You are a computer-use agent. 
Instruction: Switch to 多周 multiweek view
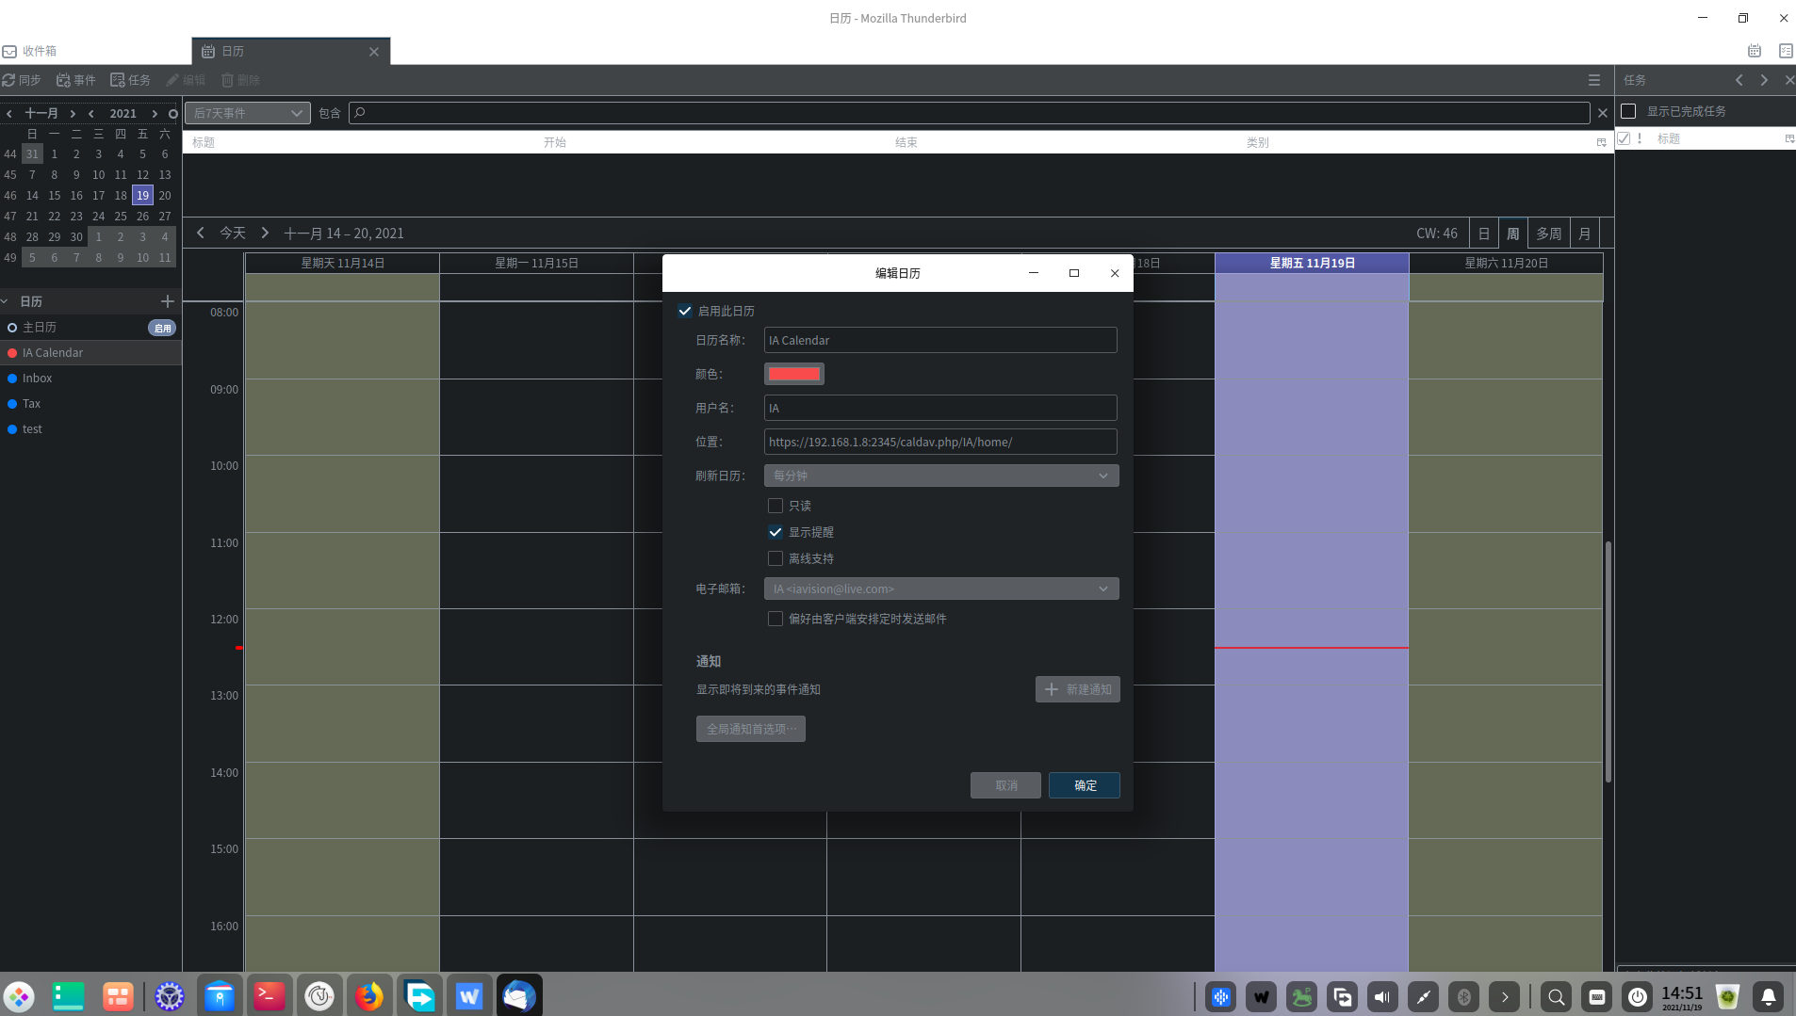tap(1549, 234)
